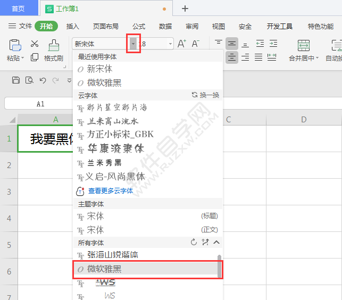Viewport: 342px width, 300px height.
Task: Decrease indent icon
Action: click(x=260, y=44)
